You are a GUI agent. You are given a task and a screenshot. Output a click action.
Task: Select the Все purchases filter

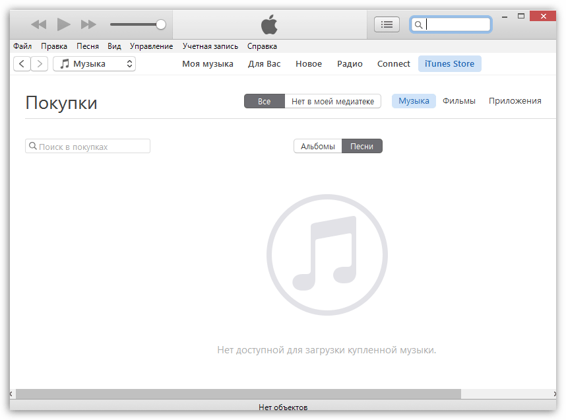265,101
